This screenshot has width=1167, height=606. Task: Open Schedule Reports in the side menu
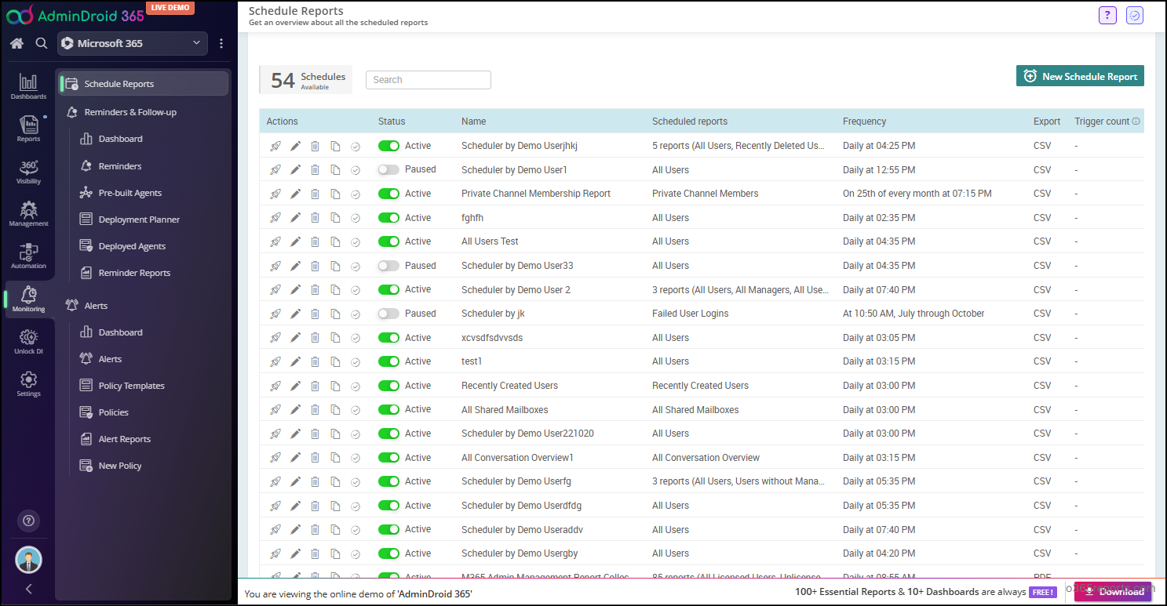pos(143,84)
